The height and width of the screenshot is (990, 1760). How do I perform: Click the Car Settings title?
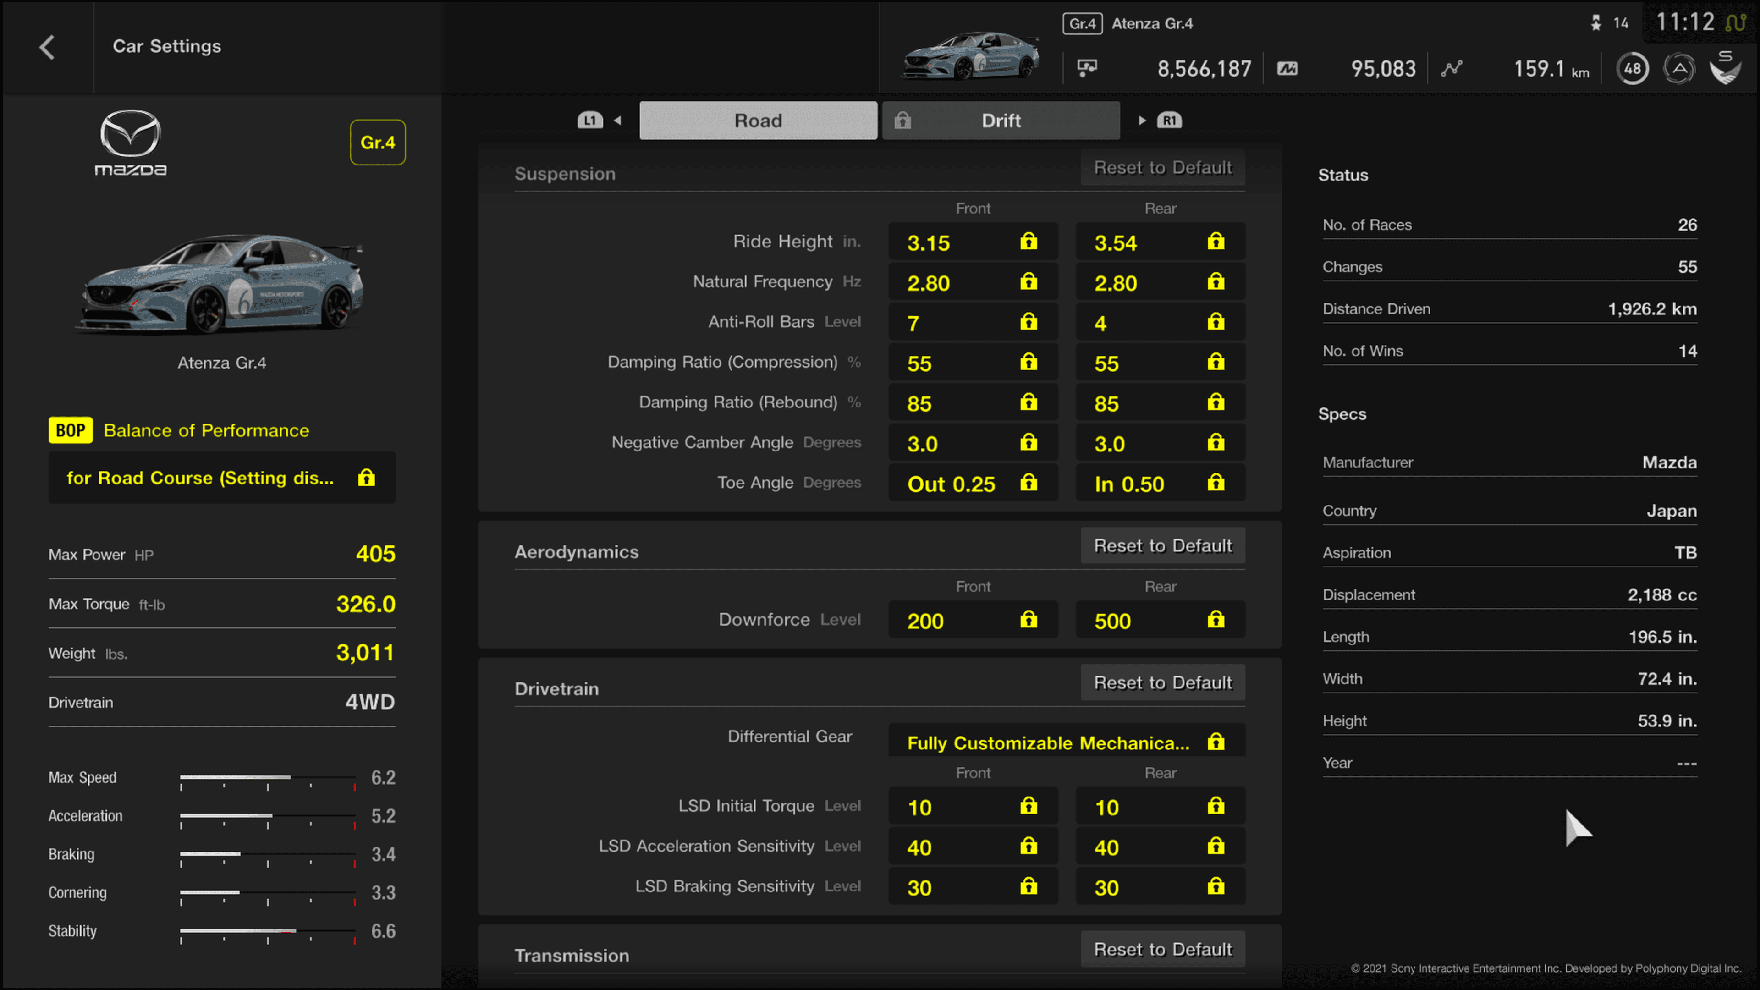tap(167, 46)
